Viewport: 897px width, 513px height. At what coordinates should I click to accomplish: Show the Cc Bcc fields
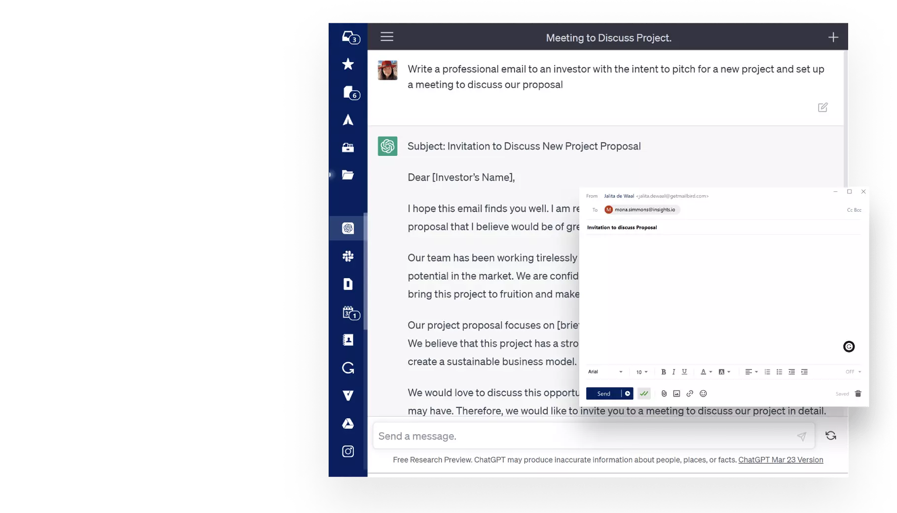point(854,210)
